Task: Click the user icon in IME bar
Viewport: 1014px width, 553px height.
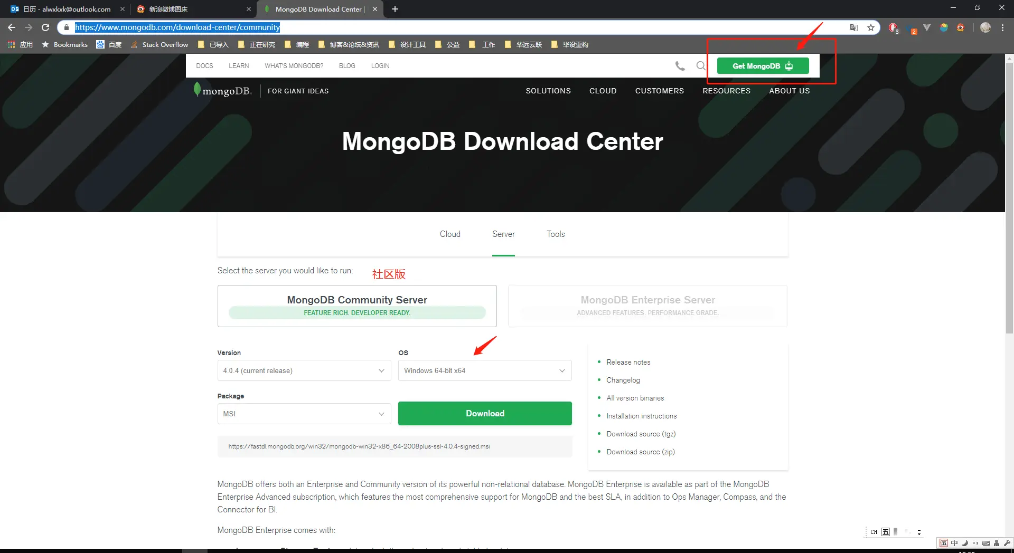Action: (x=997, y=543)
